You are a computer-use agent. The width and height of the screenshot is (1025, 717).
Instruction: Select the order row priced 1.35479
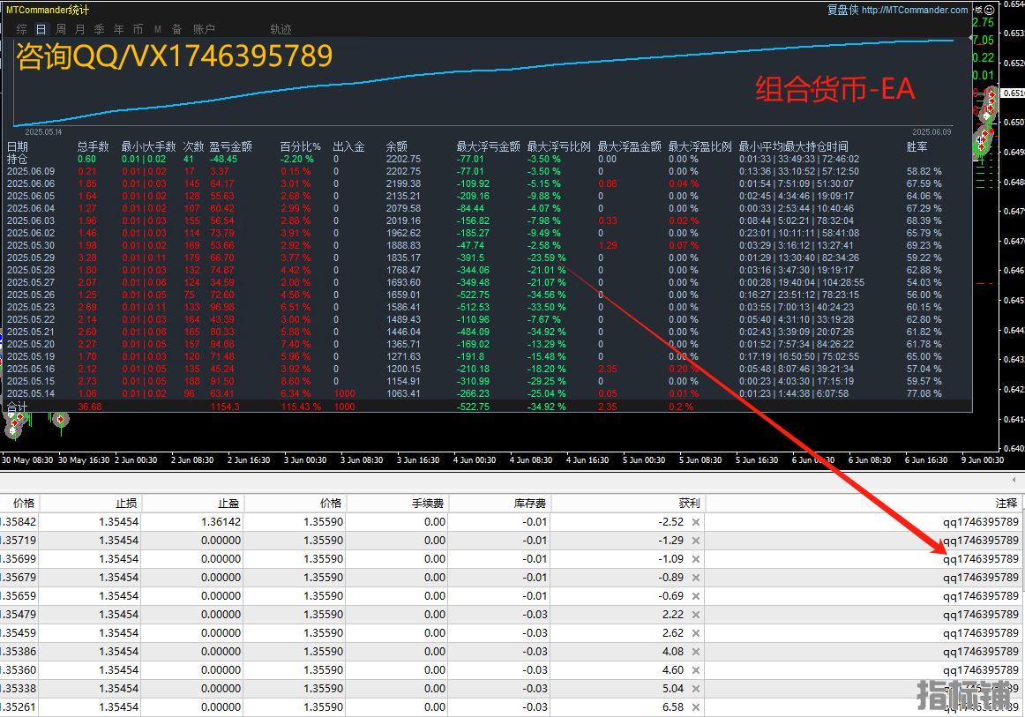512,615
